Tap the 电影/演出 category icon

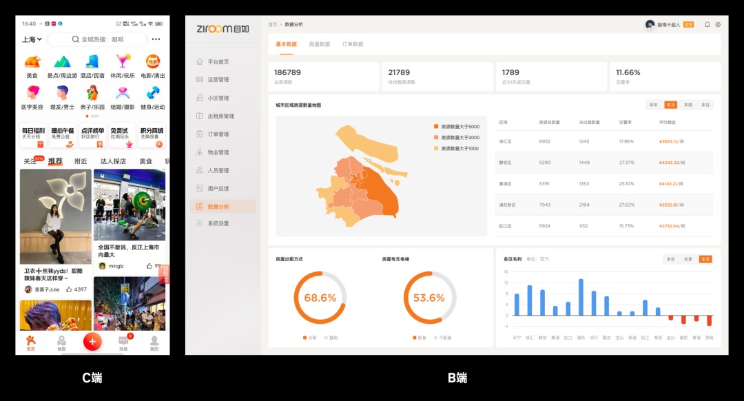(x=153, y=62)
